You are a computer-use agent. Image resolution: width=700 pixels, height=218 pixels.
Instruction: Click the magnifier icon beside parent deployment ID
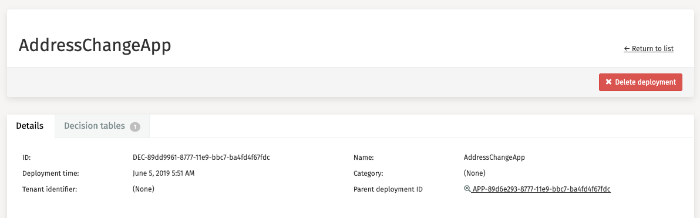coord(467,189)
